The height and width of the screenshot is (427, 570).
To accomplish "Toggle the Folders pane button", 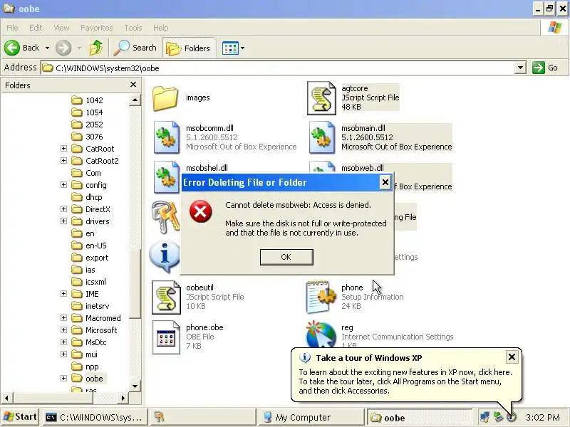I will click(189, 48).
